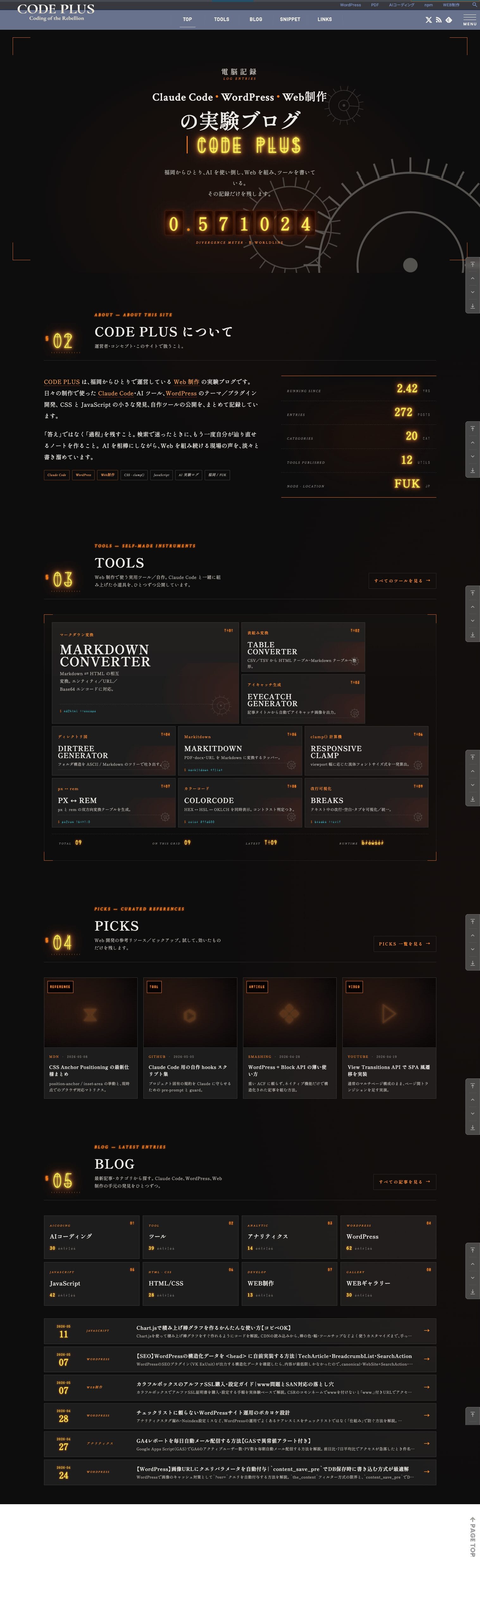Open the RESPONSIVE CLAMP tool card
This screenshot has height=1602, width=480.
(x=366, y=750)
